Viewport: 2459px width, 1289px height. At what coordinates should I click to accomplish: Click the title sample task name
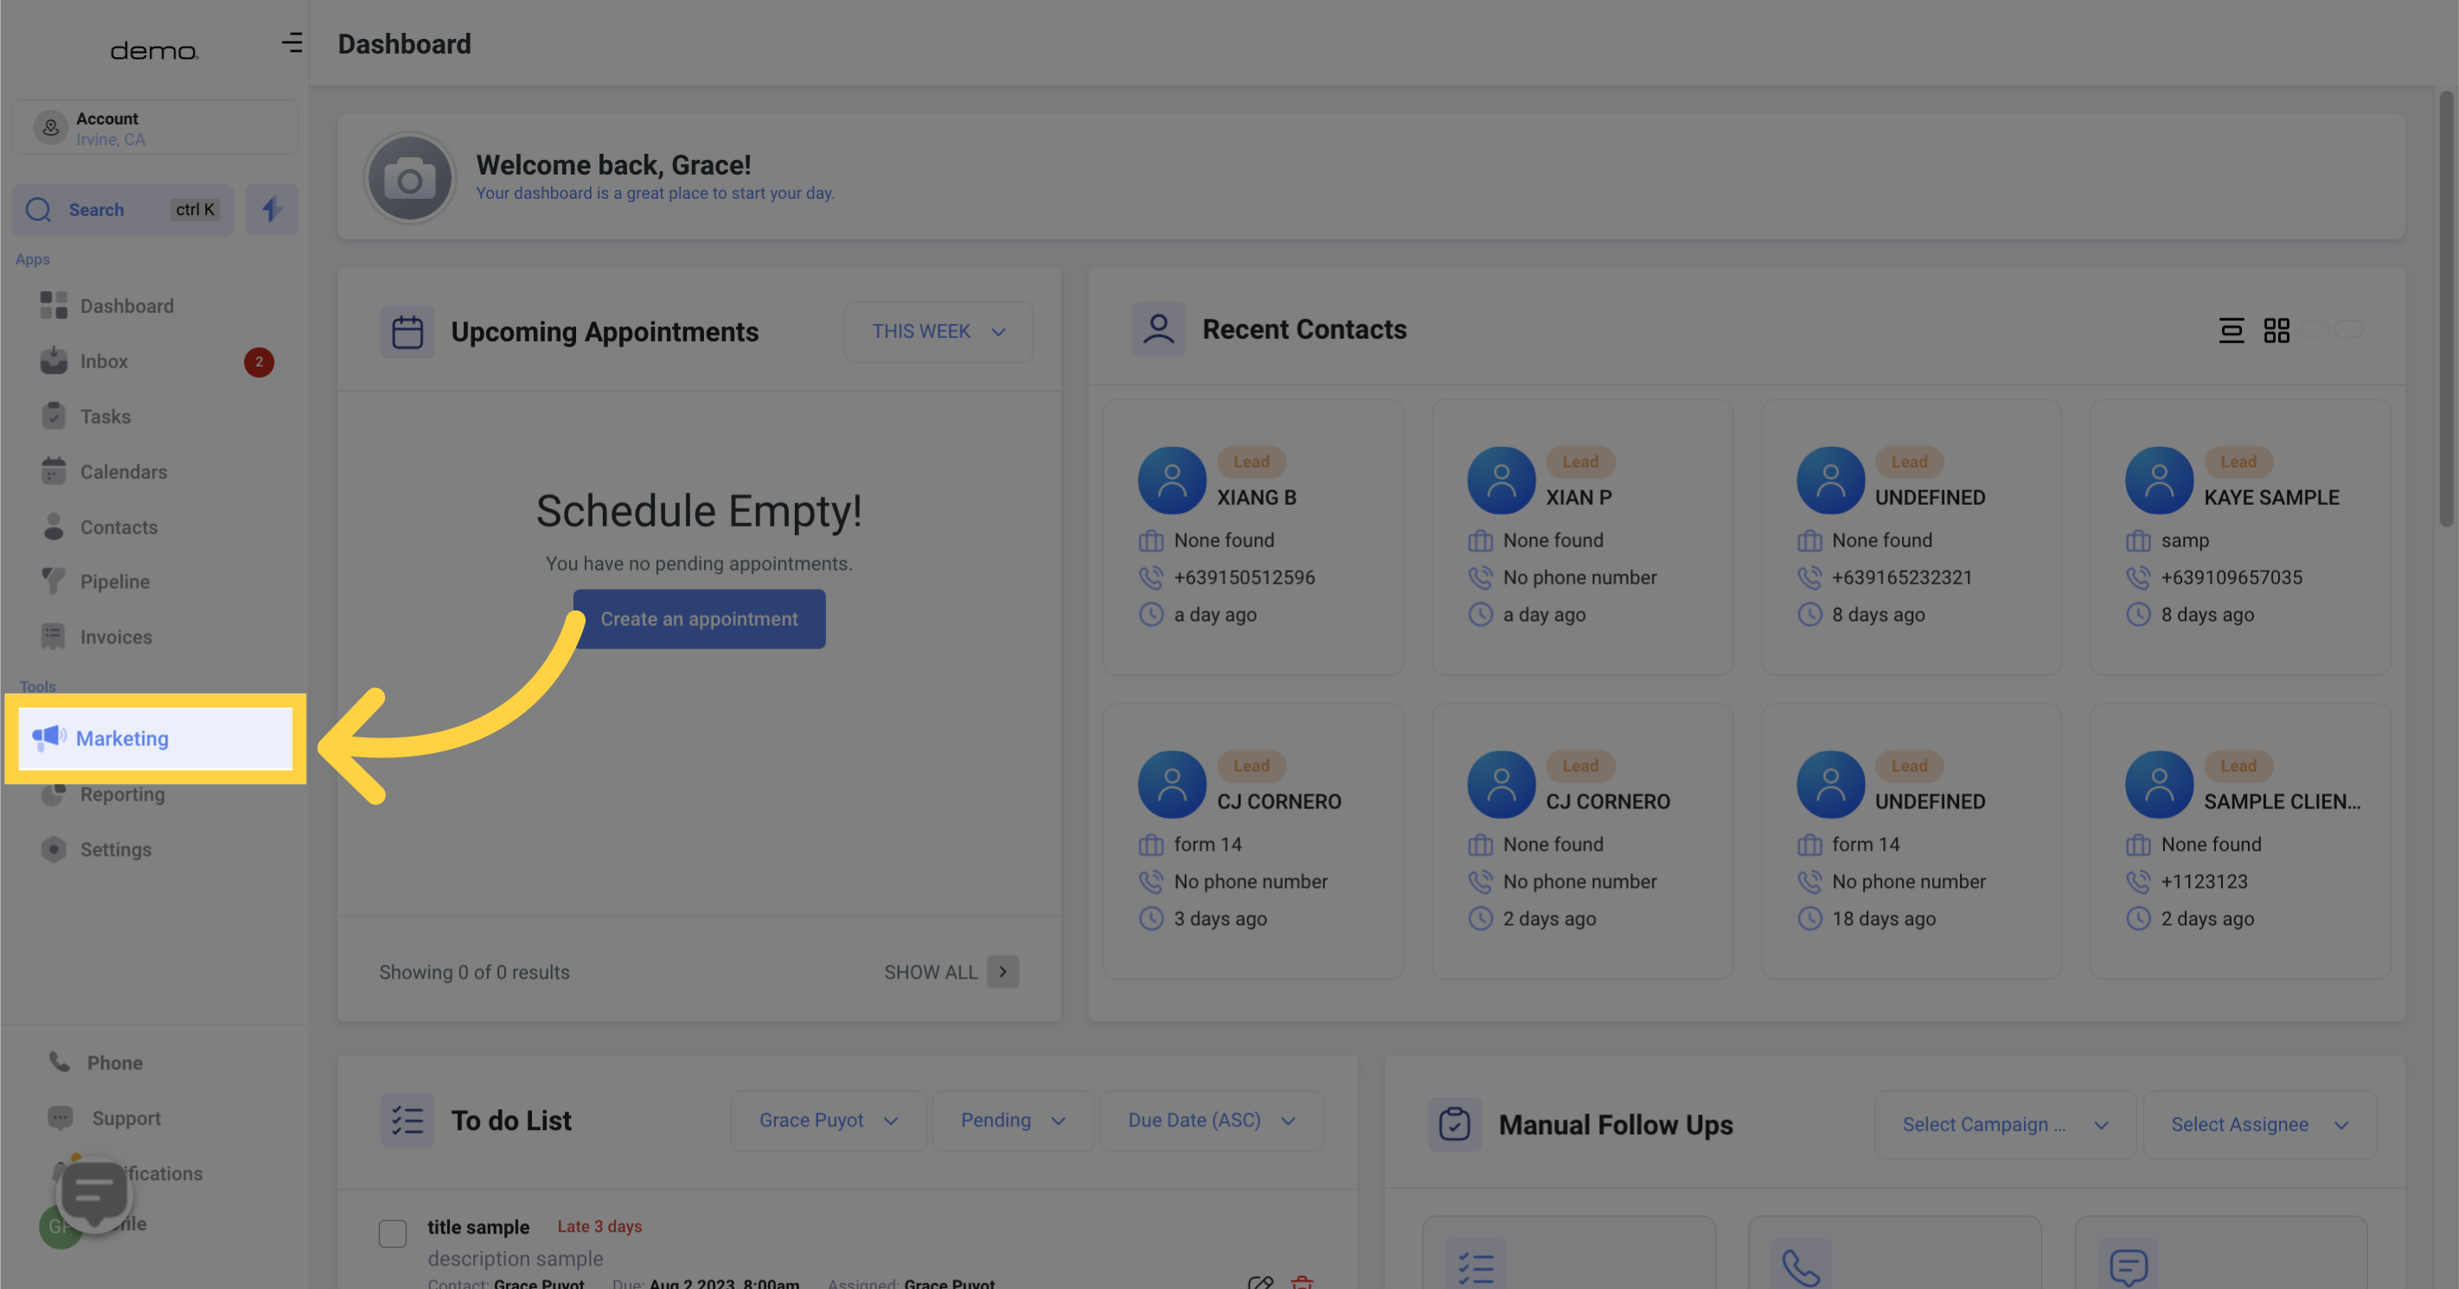[477, 1227]
